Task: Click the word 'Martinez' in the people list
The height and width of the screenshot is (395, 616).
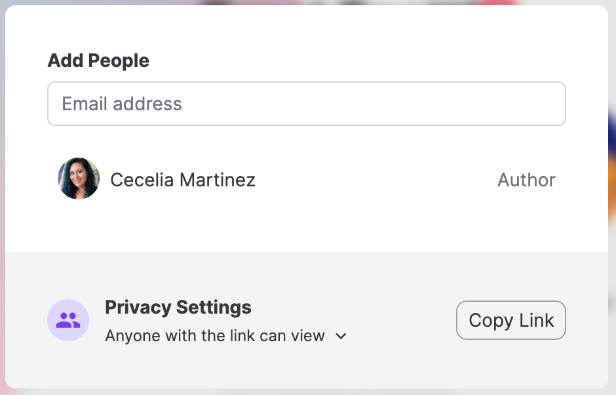Action: tap(218, 180)
